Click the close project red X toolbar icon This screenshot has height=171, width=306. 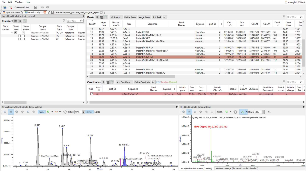point(11,7)
